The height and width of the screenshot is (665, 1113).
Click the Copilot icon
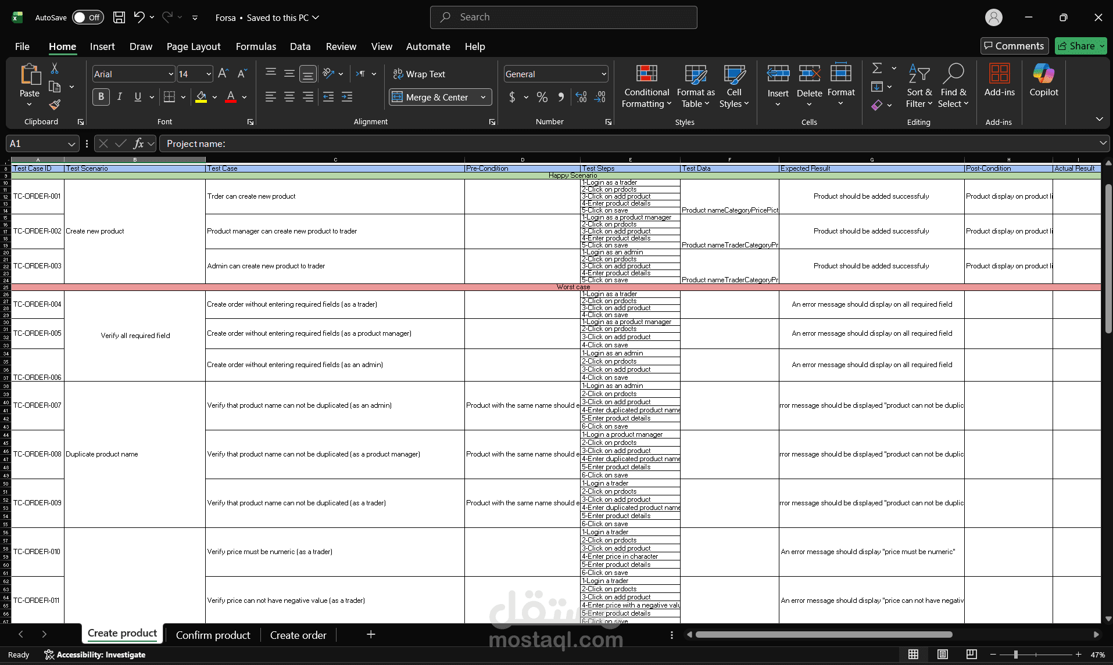[1044, 81]
